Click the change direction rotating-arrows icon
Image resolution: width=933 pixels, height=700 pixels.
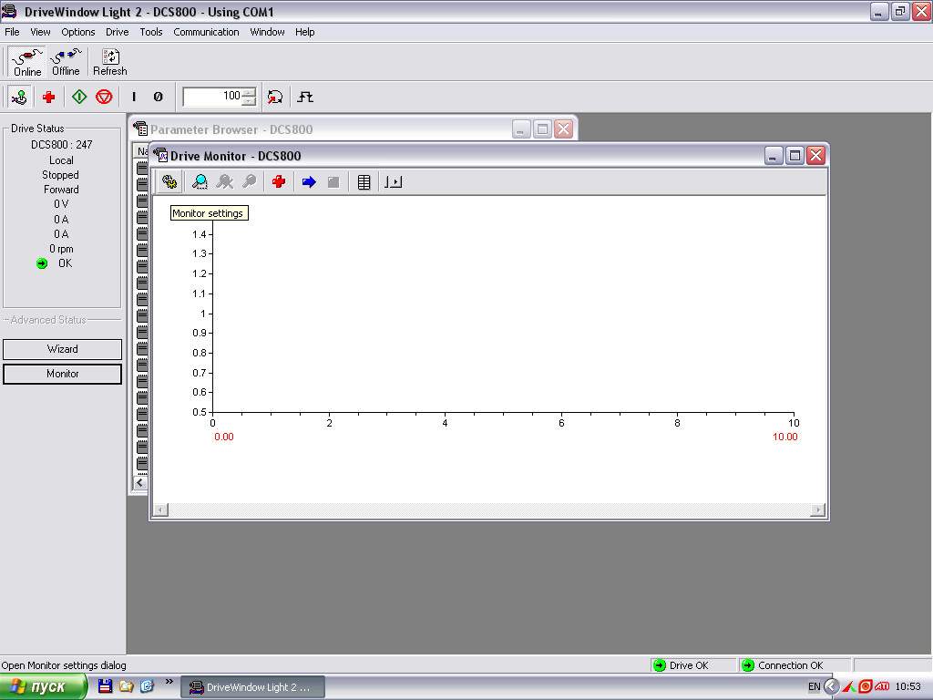[x=275, y=97]
